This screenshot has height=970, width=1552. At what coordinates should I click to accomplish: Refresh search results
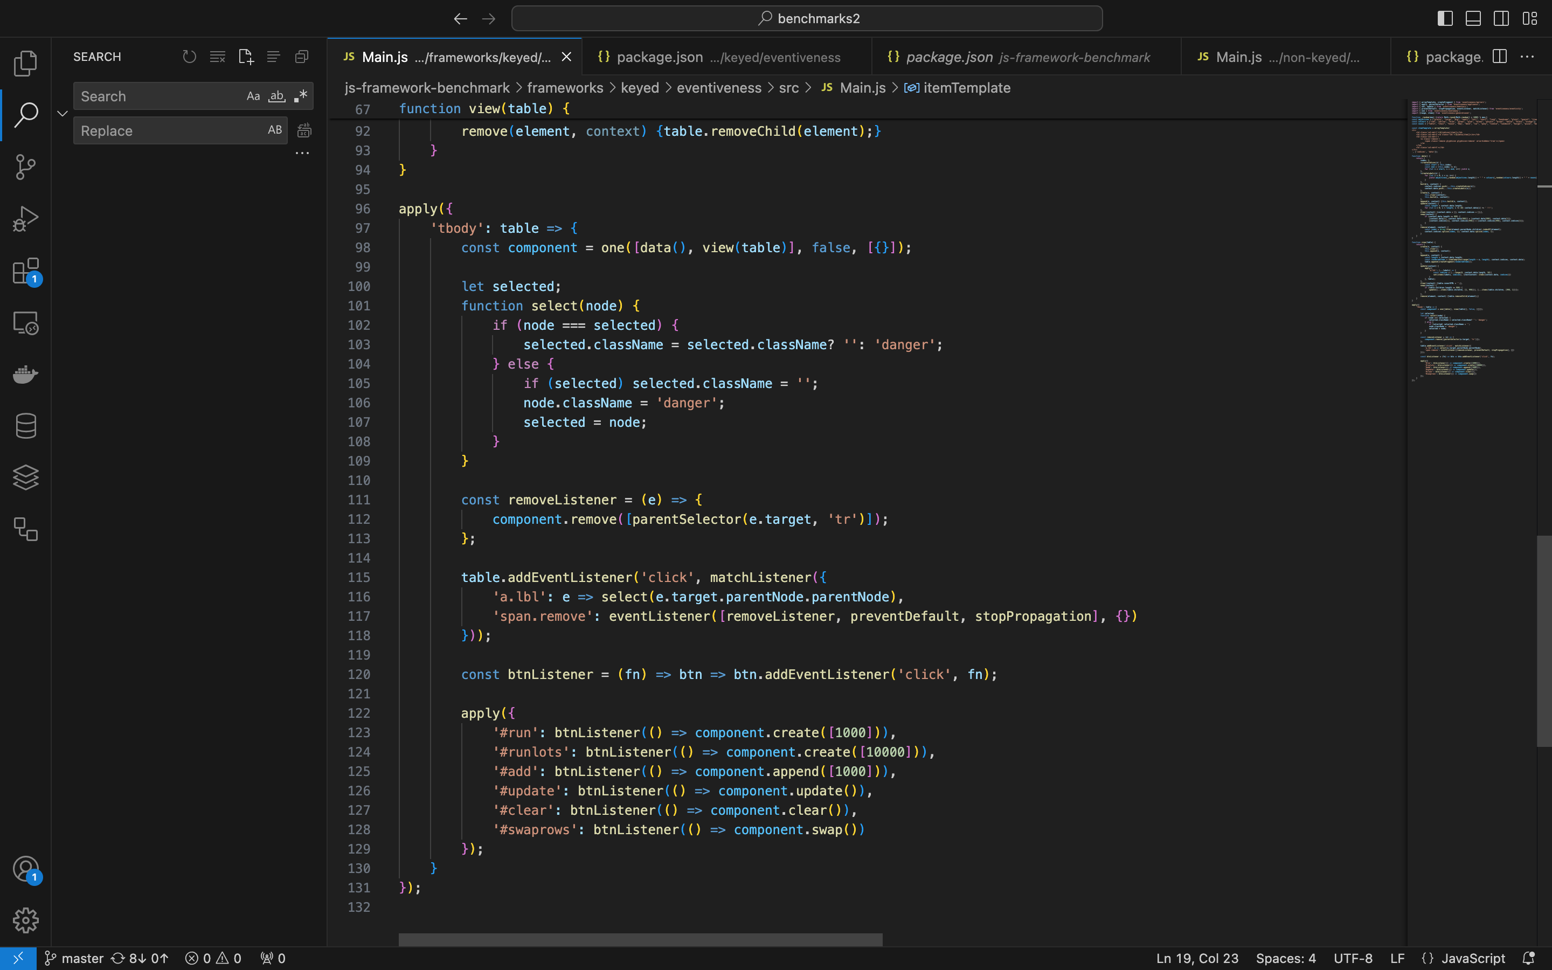[x=189, y=57]
